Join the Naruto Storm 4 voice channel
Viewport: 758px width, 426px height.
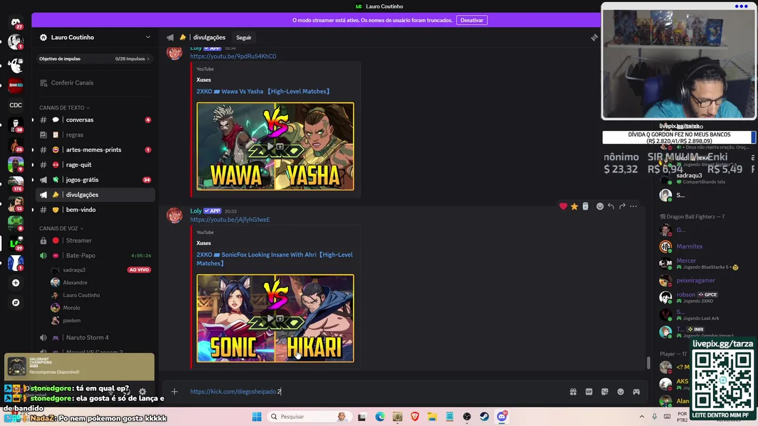[95, 337]
